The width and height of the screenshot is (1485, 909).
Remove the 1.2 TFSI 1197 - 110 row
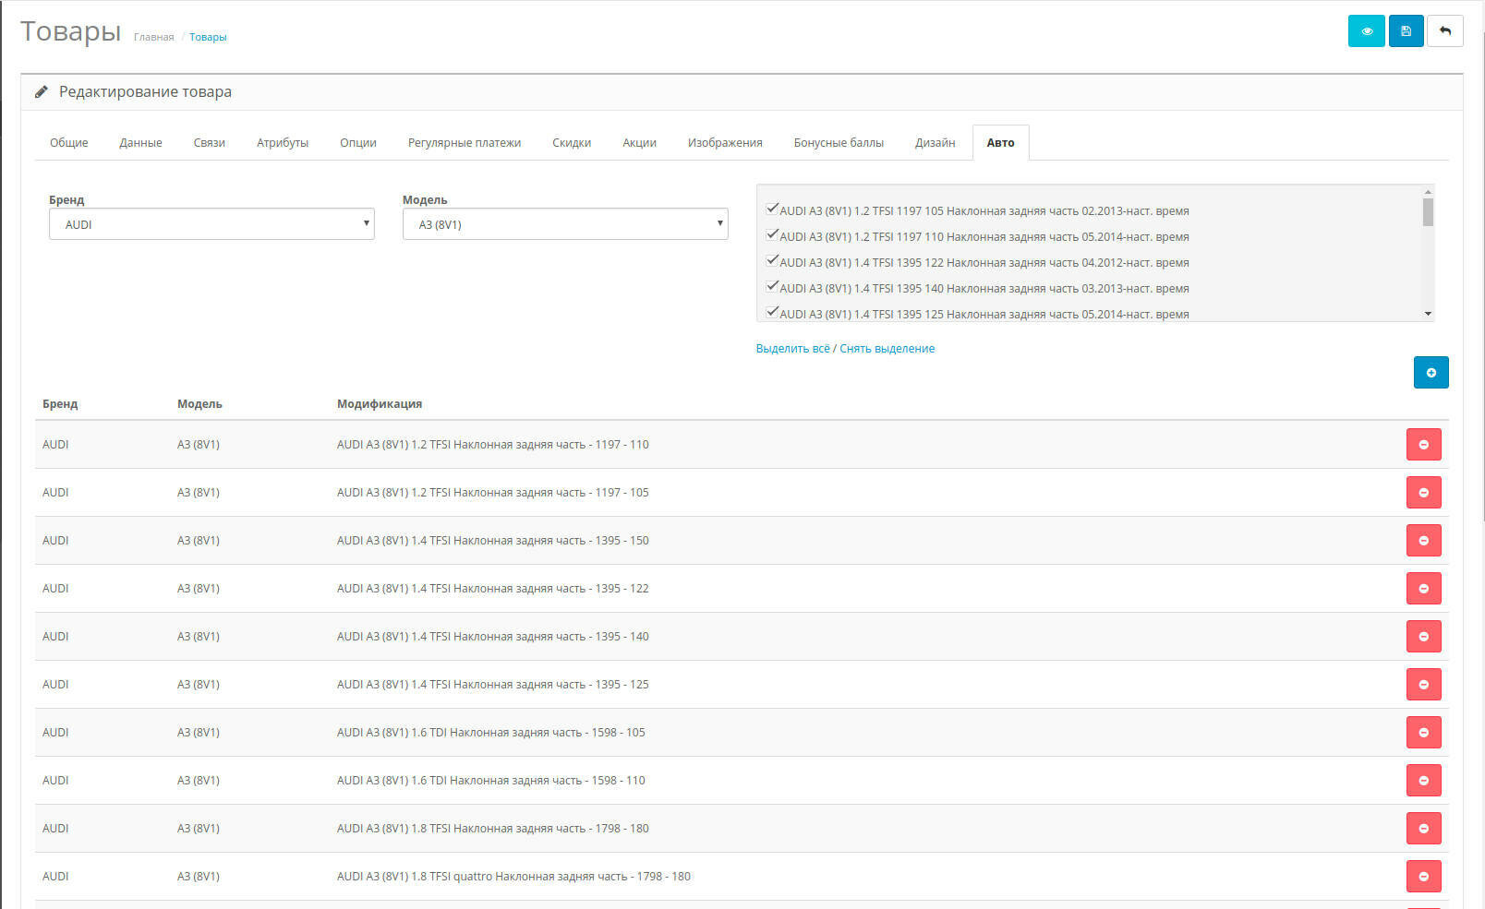1423,445
